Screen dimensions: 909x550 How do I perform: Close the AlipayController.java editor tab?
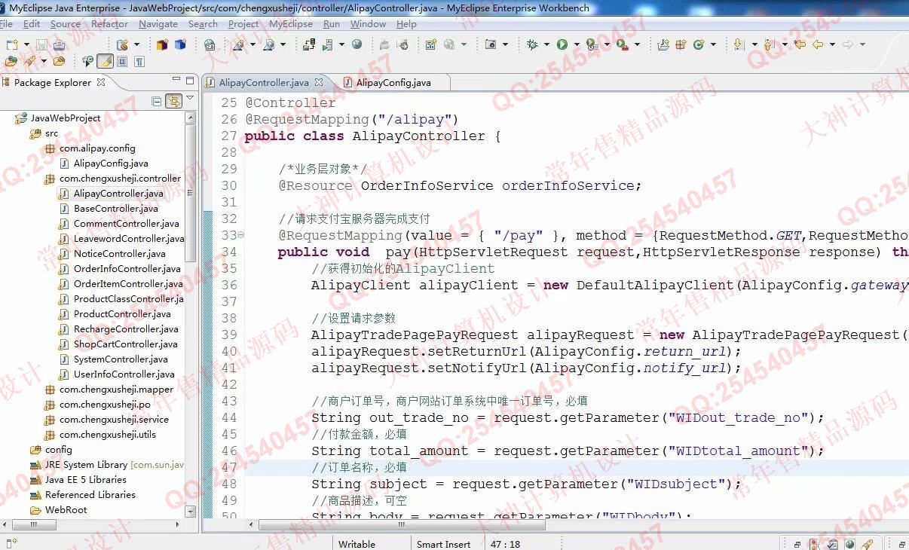319,82
